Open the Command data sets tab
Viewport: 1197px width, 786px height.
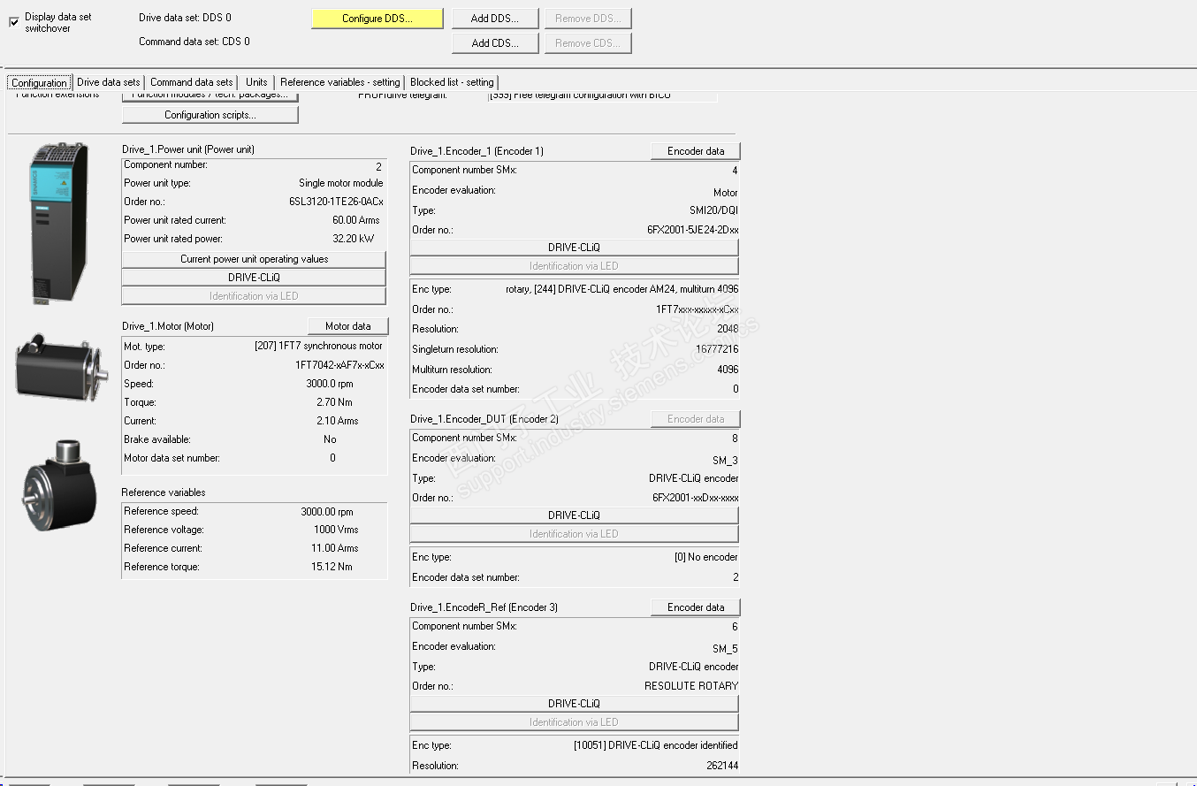pos(192,82)
